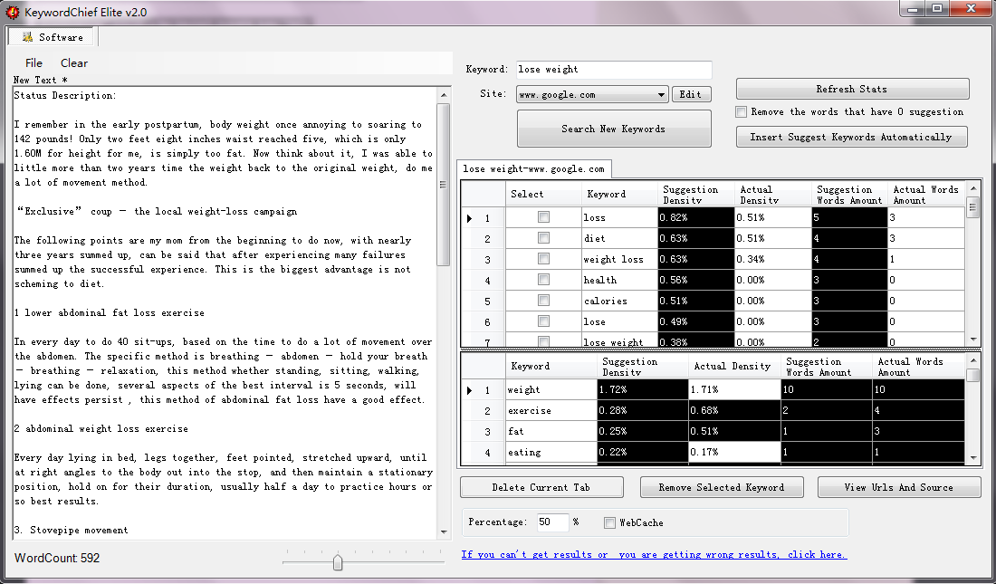This screenshot has height=584, width=996.
Task: Open the Site dropdown showing www.google.com
Action: (x=661, y=94)
